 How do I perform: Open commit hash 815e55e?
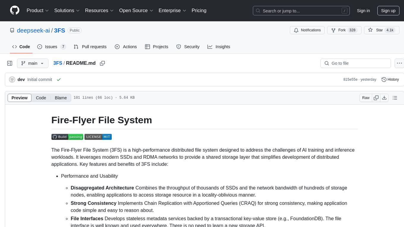(x=350, y=80)
